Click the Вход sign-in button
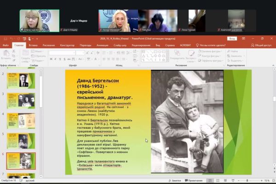Screen dimensions: 276x184 (x=232, y=39)
